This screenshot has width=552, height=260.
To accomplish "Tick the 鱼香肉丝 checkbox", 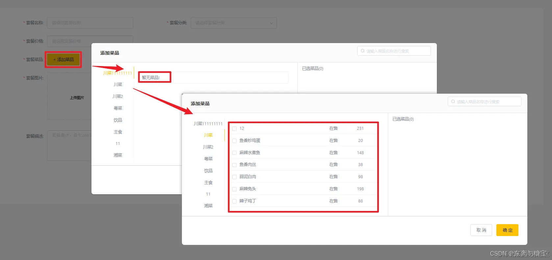I will pyautogui.click(x=235, y=165).
